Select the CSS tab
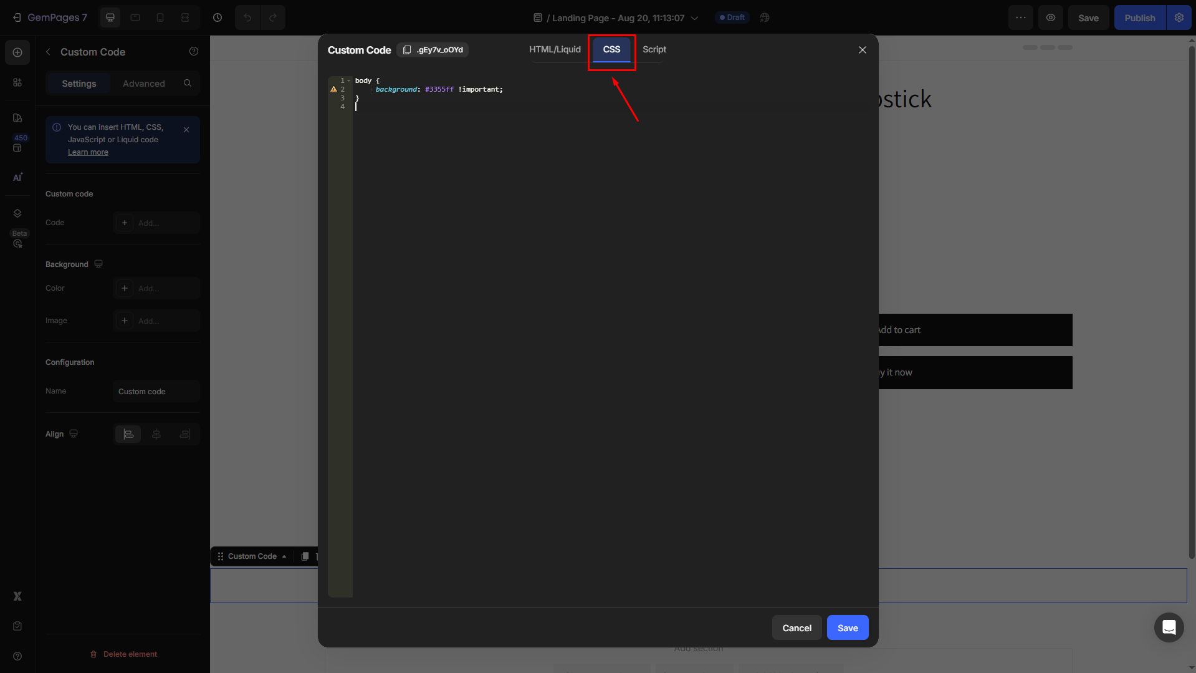This screenshot has width=1196, height=673. click(x=611, y=49)
